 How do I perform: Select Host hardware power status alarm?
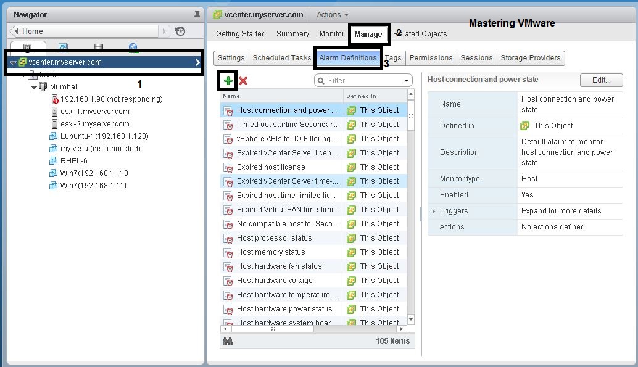(x=313, y=309)
